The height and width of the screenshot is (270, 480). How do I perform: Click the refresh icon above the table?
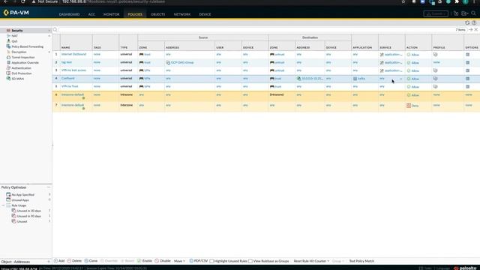tap(467, 23)
